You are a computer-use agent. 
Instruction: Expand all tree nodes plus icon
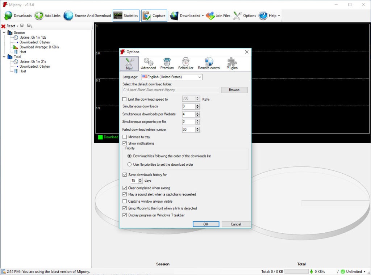[x=22, y=26]
